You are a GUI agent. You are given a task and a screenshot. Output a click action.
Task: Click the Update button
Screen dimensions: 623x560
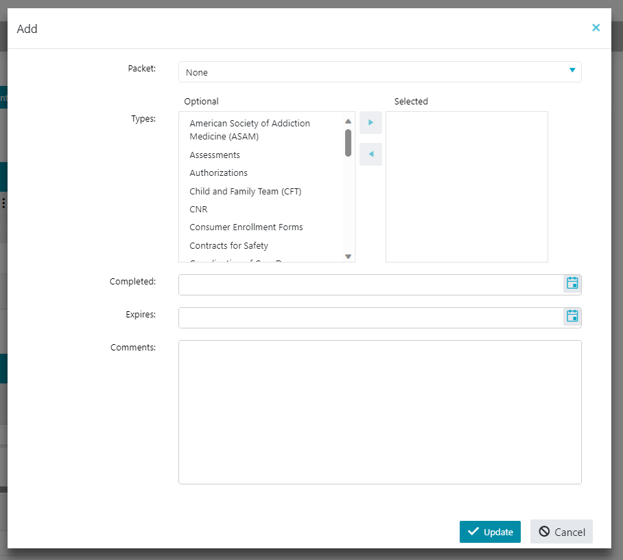[x=490, y=532]
